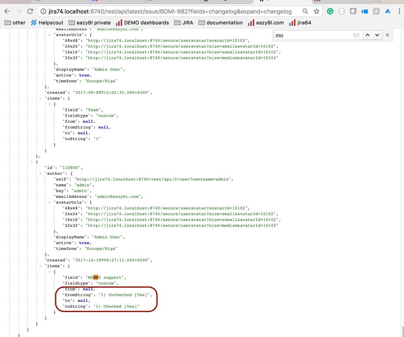Open the round gray bracket extension icon

[x=342, y=11]
